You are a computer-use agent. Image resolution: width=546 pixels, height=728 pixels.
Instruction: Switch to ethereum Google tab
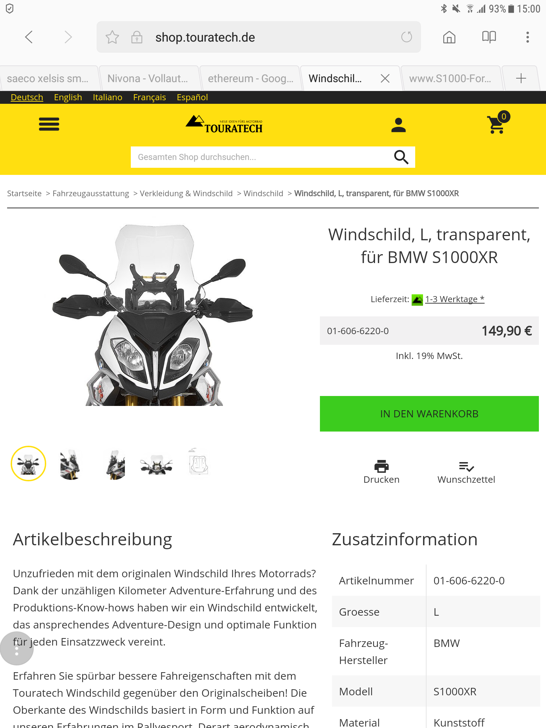[250, 78]
